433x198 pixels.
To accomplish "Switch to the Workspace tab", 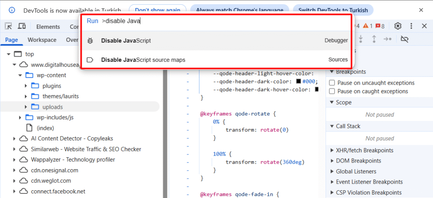I will click(42, 40).
